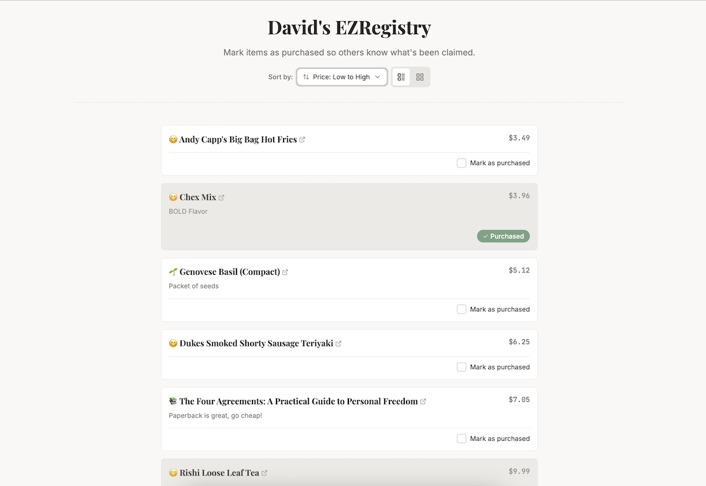Check The Four Agreements mark as purchased box
Screen dimensions: 706x486
point(461,438)
